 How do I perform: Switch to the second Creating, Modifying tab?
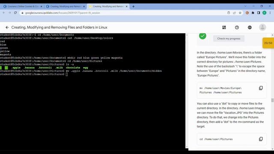click(x=65, y=6)
